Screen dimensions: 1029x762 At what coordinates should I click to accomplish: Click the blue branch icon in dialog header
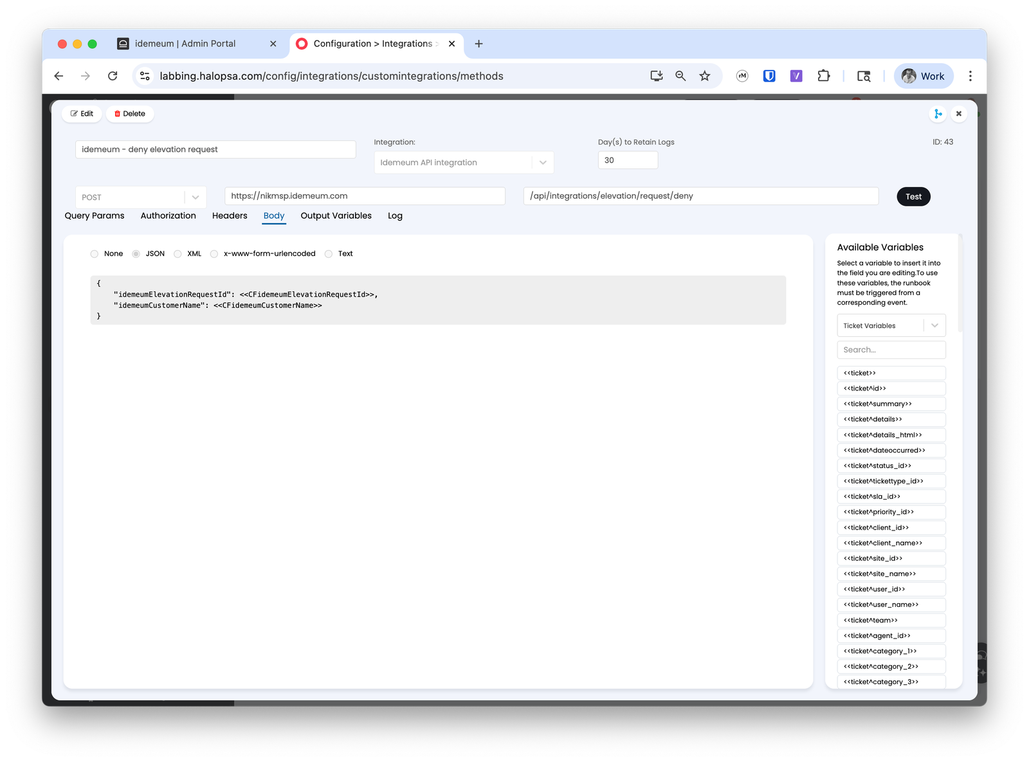click(938, 114)
